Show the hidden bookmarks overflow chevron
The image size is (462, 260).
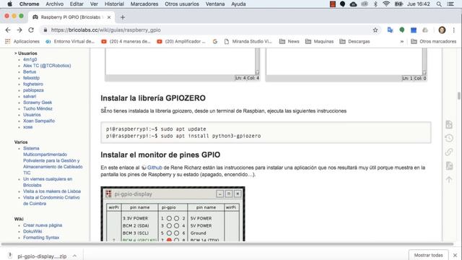[401, 42]
